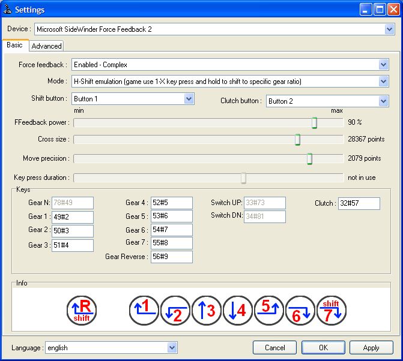Viewport: 403px width, 361px height.
Task: Expand the Force feedback dropdown
Action: pos(384,65)
